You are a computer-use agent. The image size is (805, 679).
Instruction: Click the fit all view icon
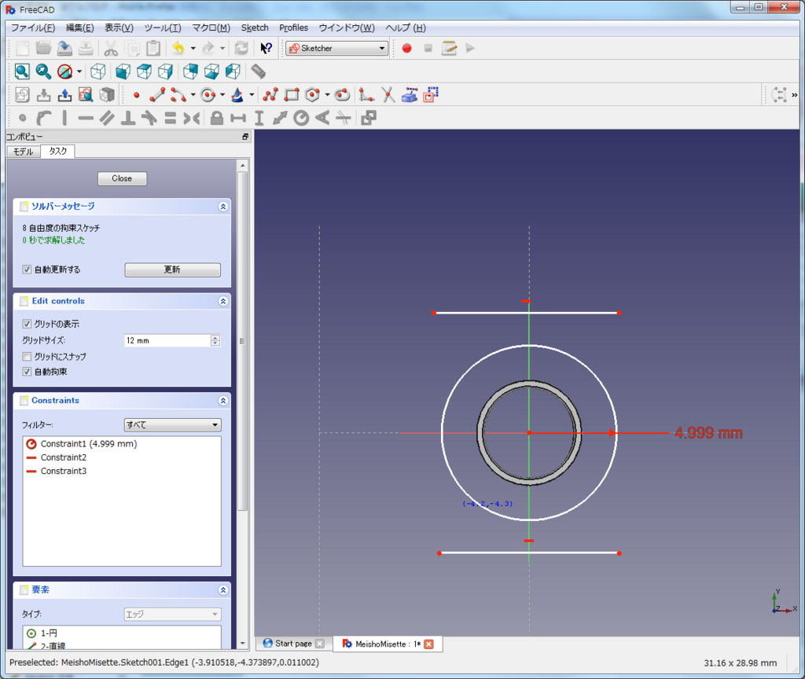[22, 72]
